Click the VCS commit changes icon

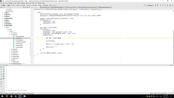point(163,5)
